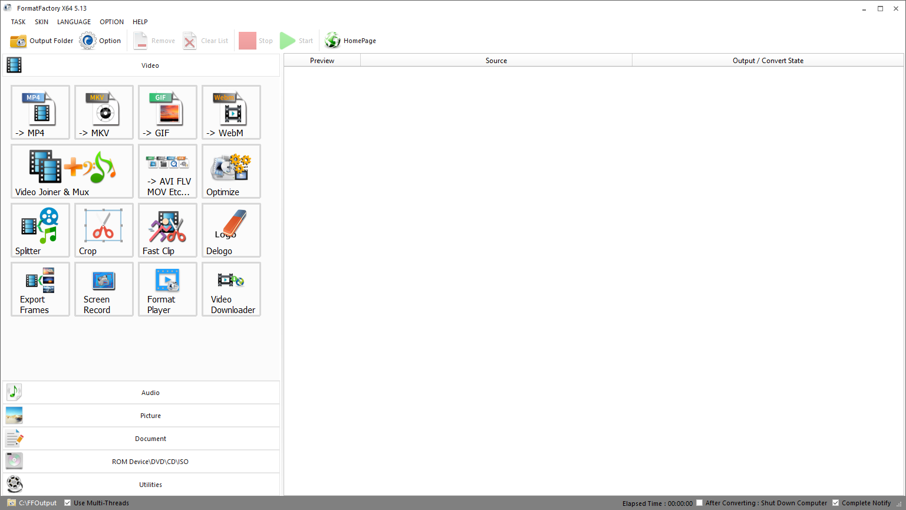906x510 pixels.
Task: Open the -> WebM converter
Action: click(x=231, y=112)
